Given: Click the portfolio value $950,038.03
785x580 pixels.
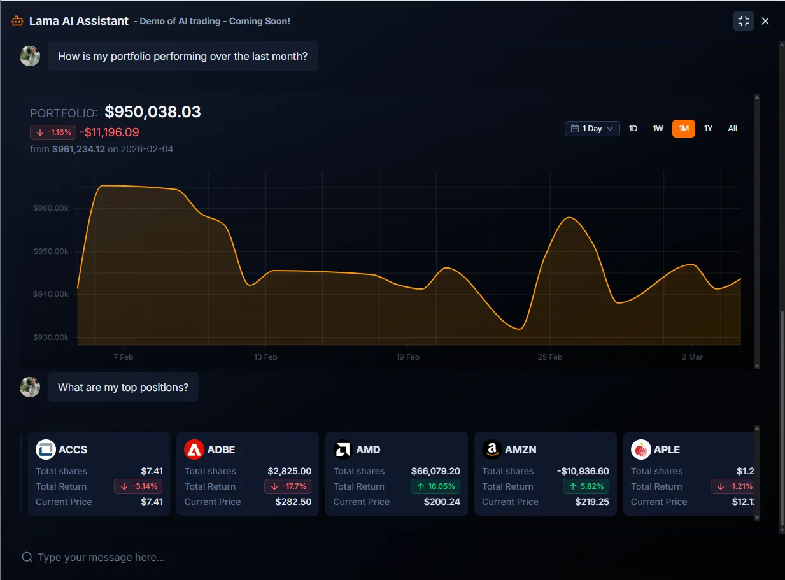Looking at the screenshot, I should 153,112.
